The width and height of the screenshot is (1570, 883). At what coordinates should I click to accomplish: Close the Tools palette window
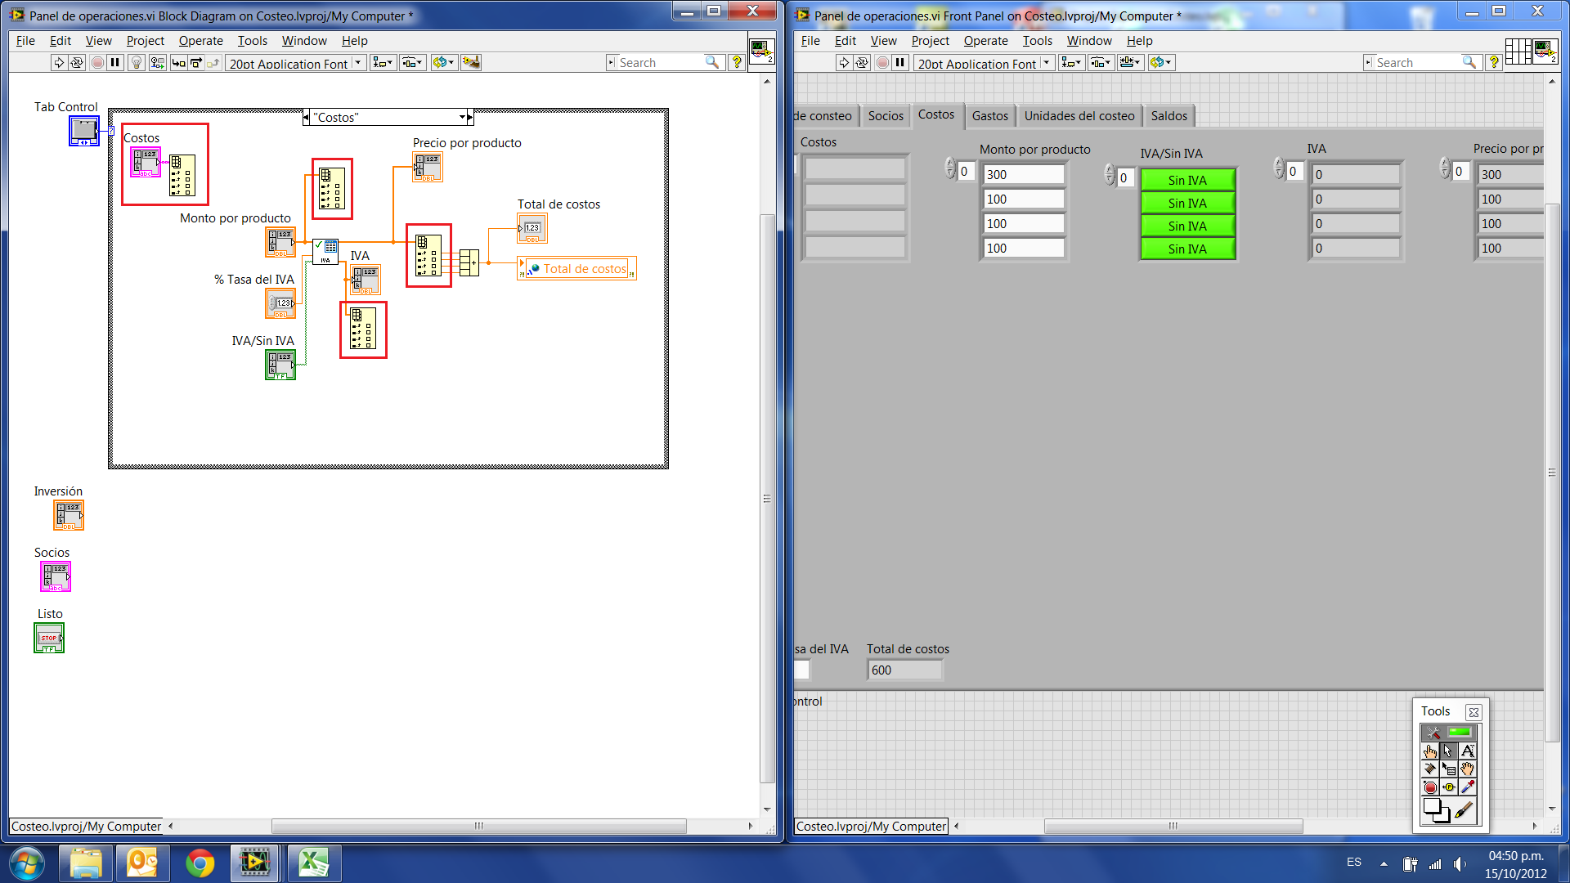[x=1474, y=712]
